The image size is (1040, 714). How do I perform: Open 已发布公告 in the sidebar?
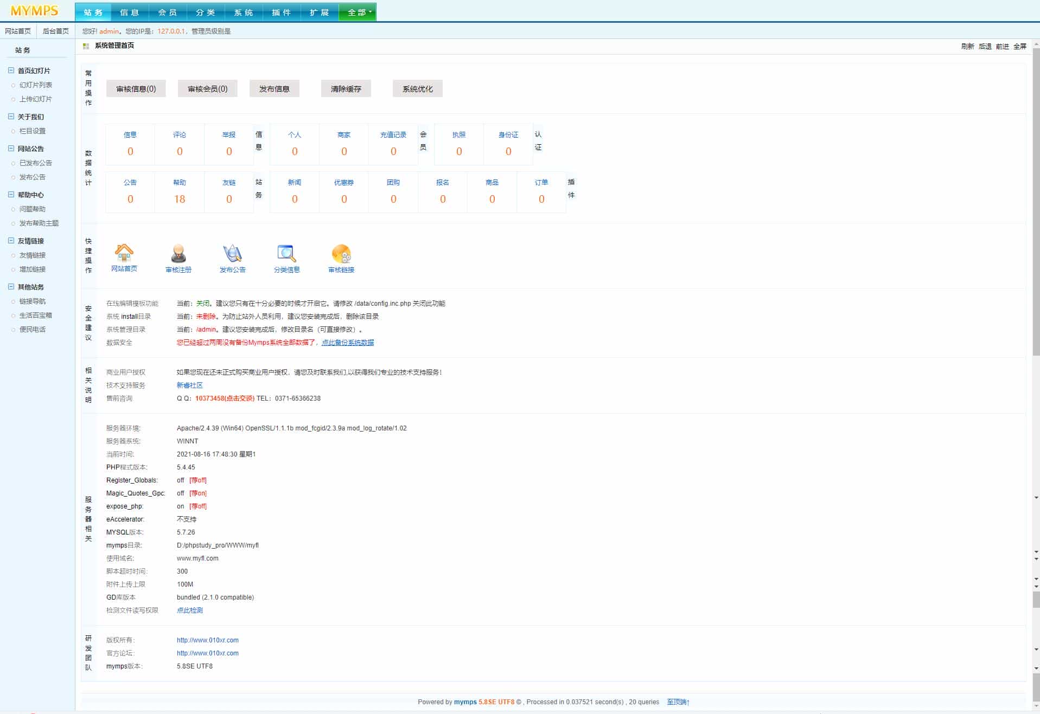tap(36, 163)
